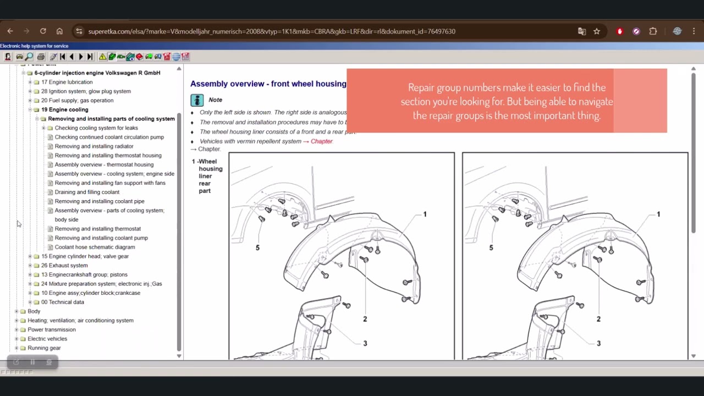This screenshot has width=704, height=396.
Task: Click the last red chart toolbar icon
Action: pos(185,57)
